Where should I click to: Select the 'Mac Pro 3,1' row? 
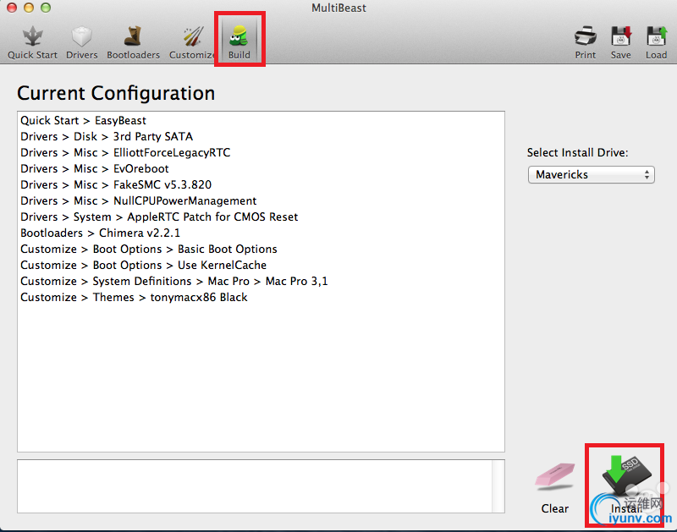pyautogui.click(x=261, y=282)
